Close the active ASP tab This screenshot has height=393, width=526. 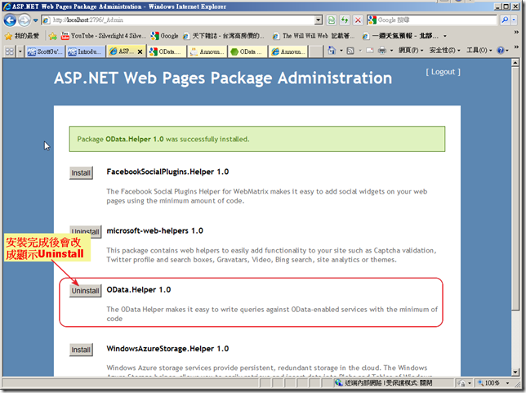[140, 51]
